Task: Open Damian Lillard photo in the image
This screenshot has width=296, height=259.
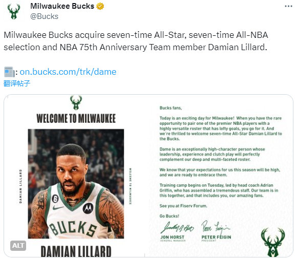Action: point(76,184)
